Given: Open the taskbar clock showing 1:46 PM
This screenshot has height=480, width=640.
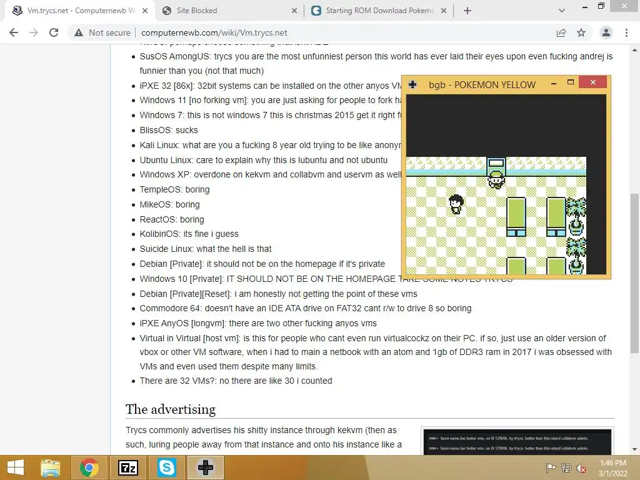Looking at the screenshot, I should click(x=612, y=467).
